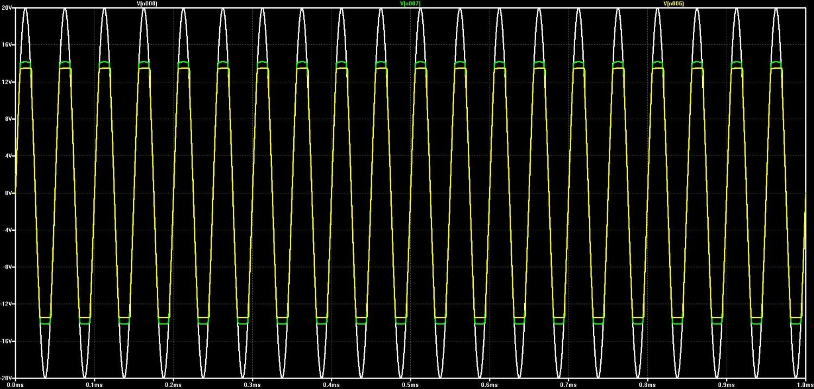Click the -16V vertical axis label
The image size is (814, 389).
pos(7,341)
